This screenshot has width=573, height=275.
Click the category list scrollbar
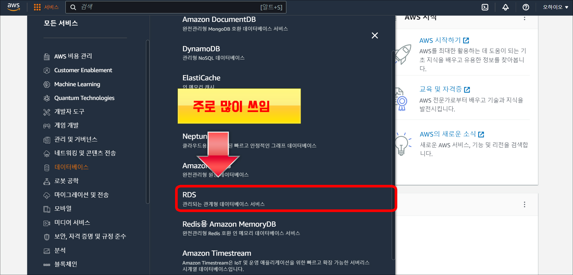pos(148,121)
